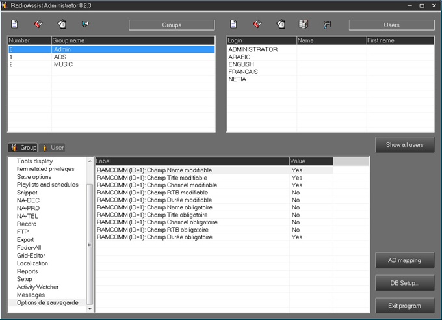Switch to the Group tab
The width and height of the screenshot is (442, 320).
click(23, 148)
